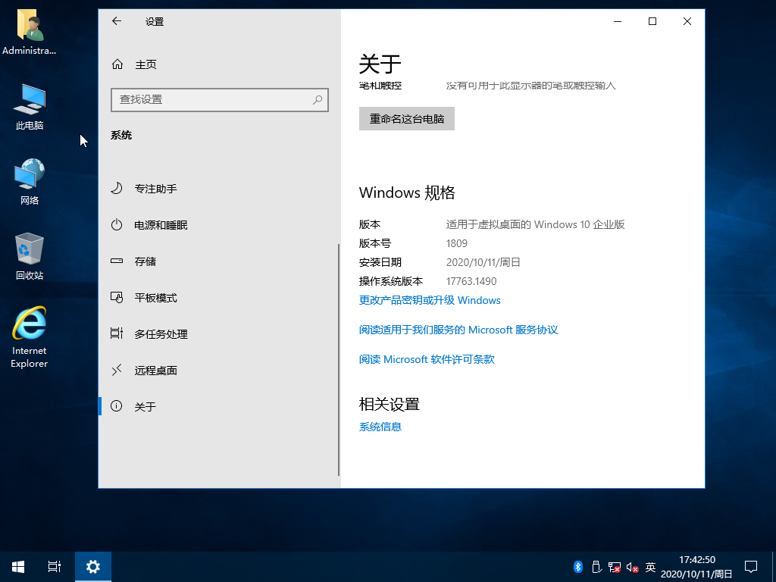Open Task View on the taskbar
Image resolution: width=776 pixels, height=582 pixels.
click(55, 567)
